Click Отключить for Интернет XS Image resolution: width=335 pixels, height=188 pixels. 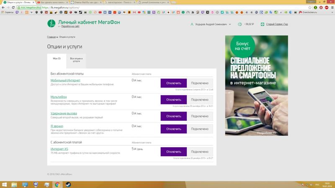coord(174,152)
